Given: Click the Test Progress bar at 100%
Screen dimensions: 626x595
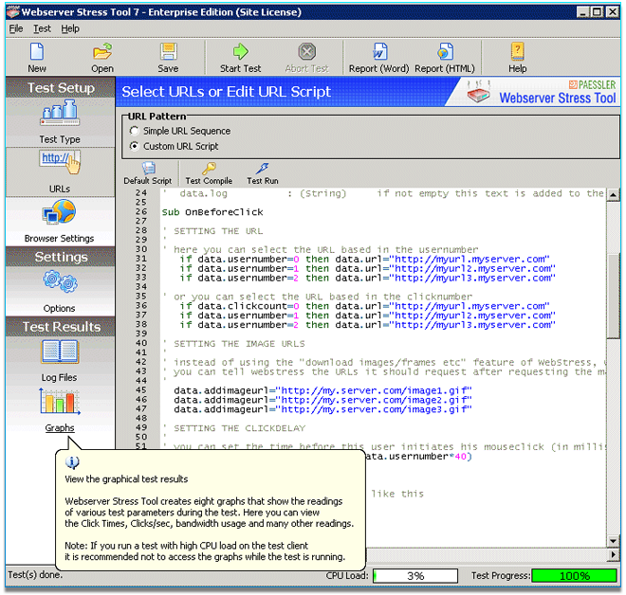Looking at the screenshot, I should click(x=574, y=575).
